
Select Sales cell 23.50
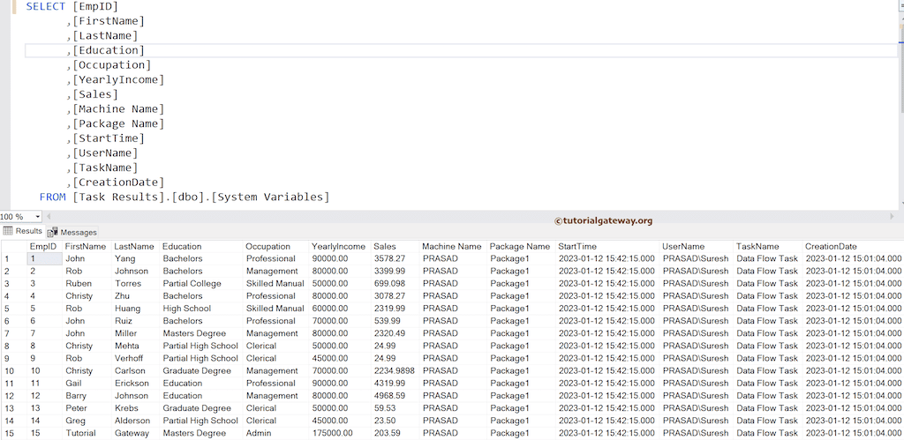[395, 421]
